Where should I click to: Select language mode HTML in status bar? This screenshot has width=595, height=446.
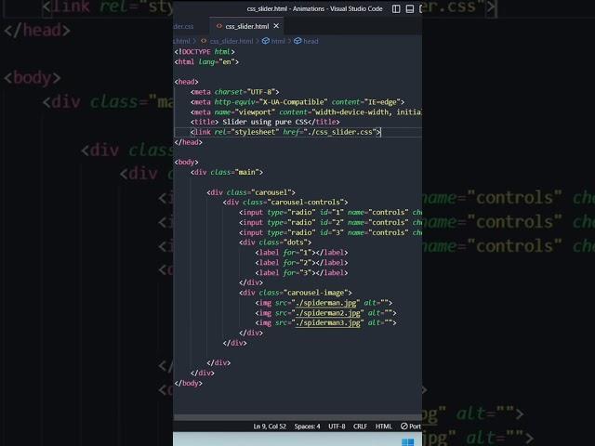click(383, 426)
